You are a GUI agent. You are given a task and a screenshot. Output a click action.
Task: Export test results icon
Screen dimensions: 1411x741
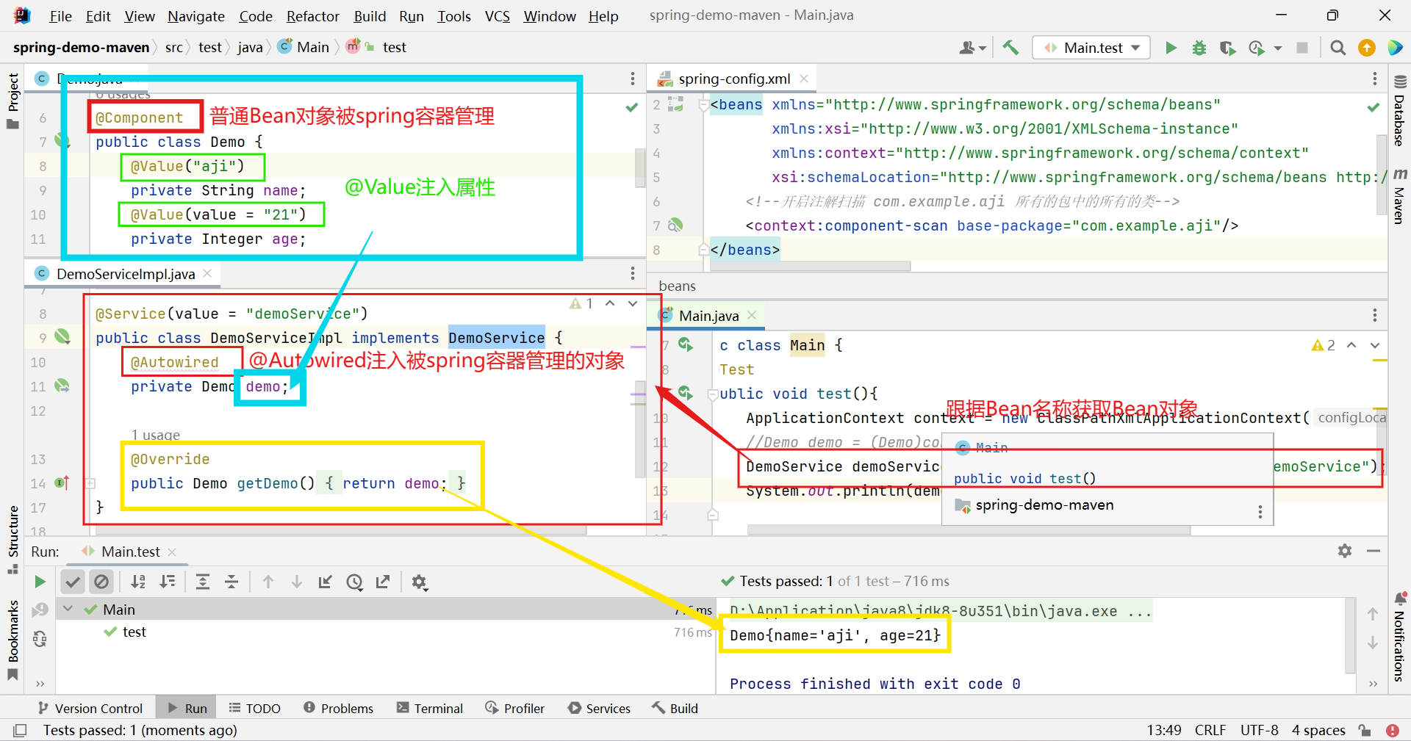383,582
